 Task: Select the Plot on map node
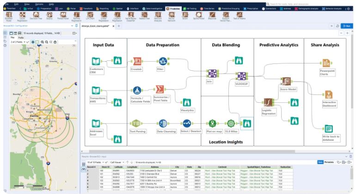(x=213, y=124)
